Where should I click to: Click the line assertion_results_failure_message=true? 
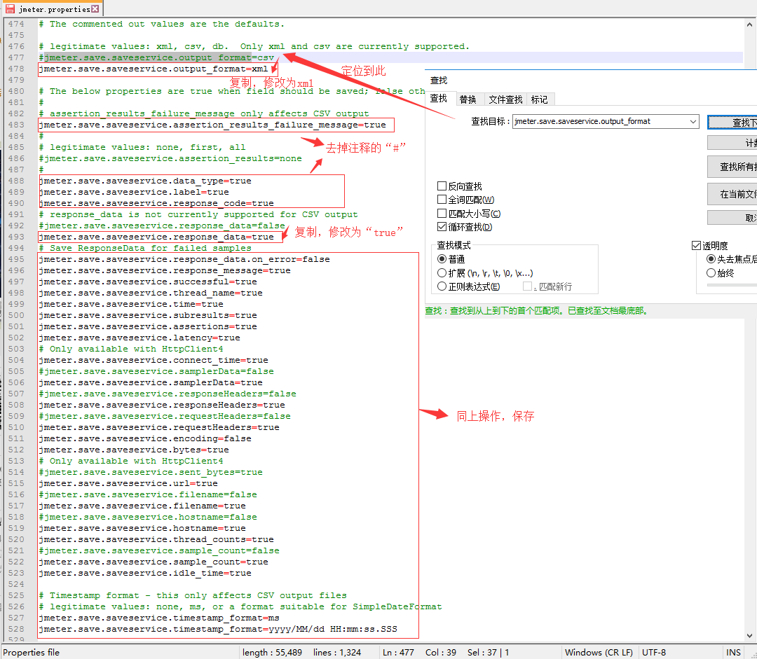[x=212, y=125]
